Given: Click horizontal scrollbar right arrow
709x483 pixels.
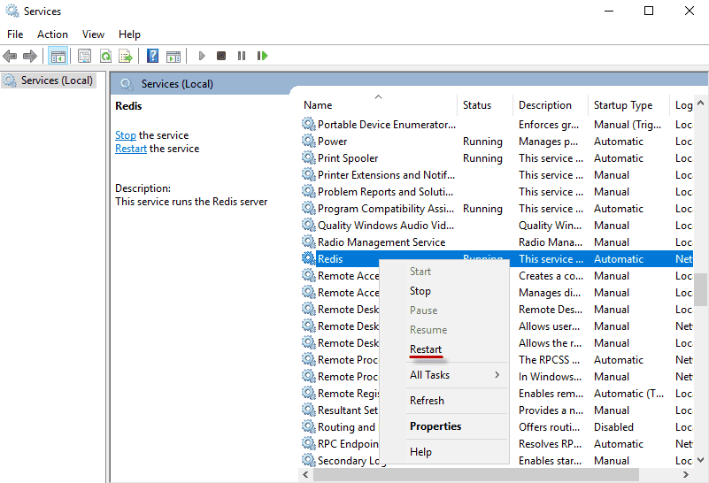Looking at the screenshot, I should (x=685, y=474).
